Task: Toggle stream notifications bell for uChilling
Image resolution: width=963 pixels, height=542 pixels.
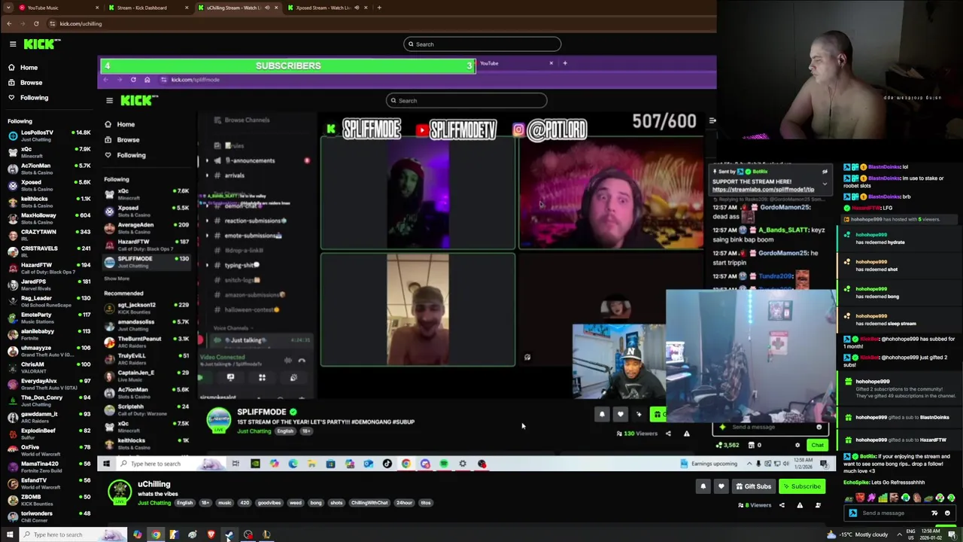Action: [x=703, y=486]
